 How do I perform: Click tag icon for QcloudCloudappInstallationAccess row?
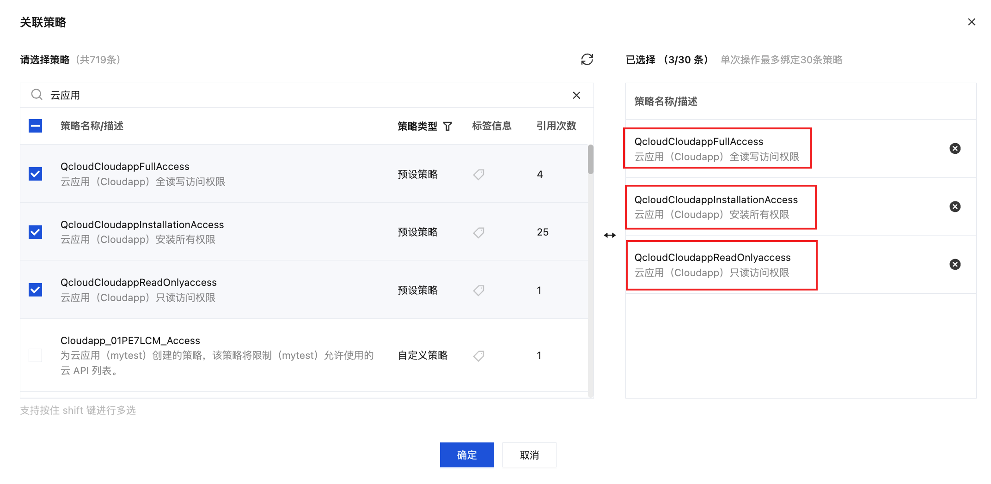(x=479, y=232)
